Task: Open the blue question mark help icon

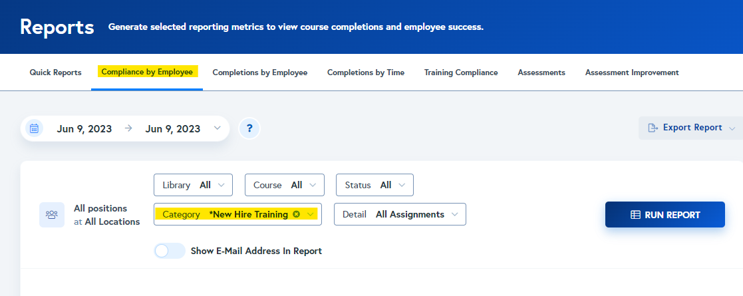Action: coord(249,128)
